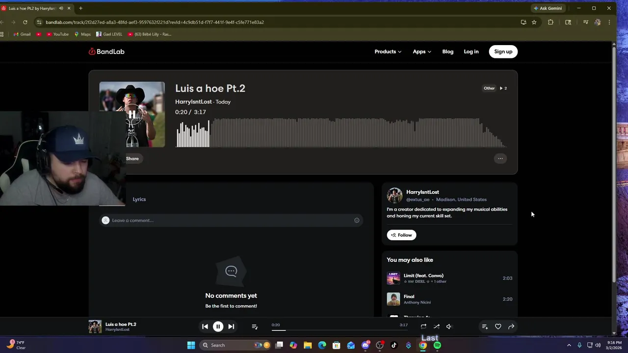Image resolution: width=628 pixels, height=353 pixels.
Task: Click the Other genre tag
Action: pos(489,88)
